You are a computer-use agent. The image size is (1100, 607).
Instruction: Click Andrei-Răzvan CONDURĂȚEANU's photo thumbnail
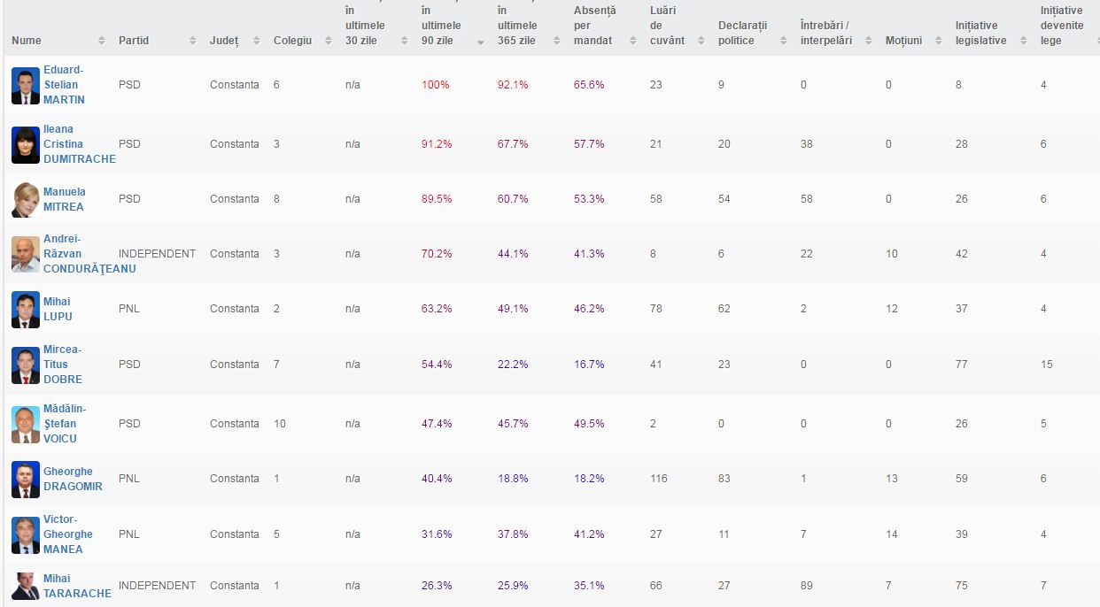click(26, 255)
